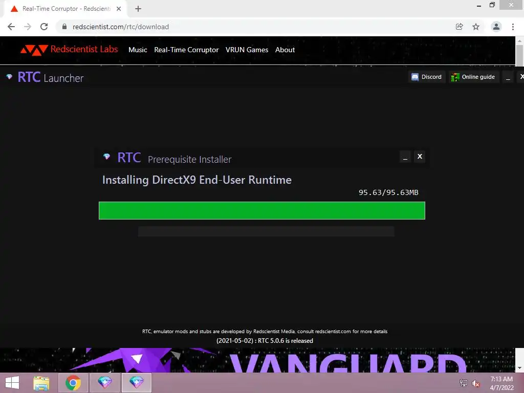The width and height of the screenshot is (524, 393).
Task: Click the RTC 5.0.6 is released text
Action: (265, 341)
